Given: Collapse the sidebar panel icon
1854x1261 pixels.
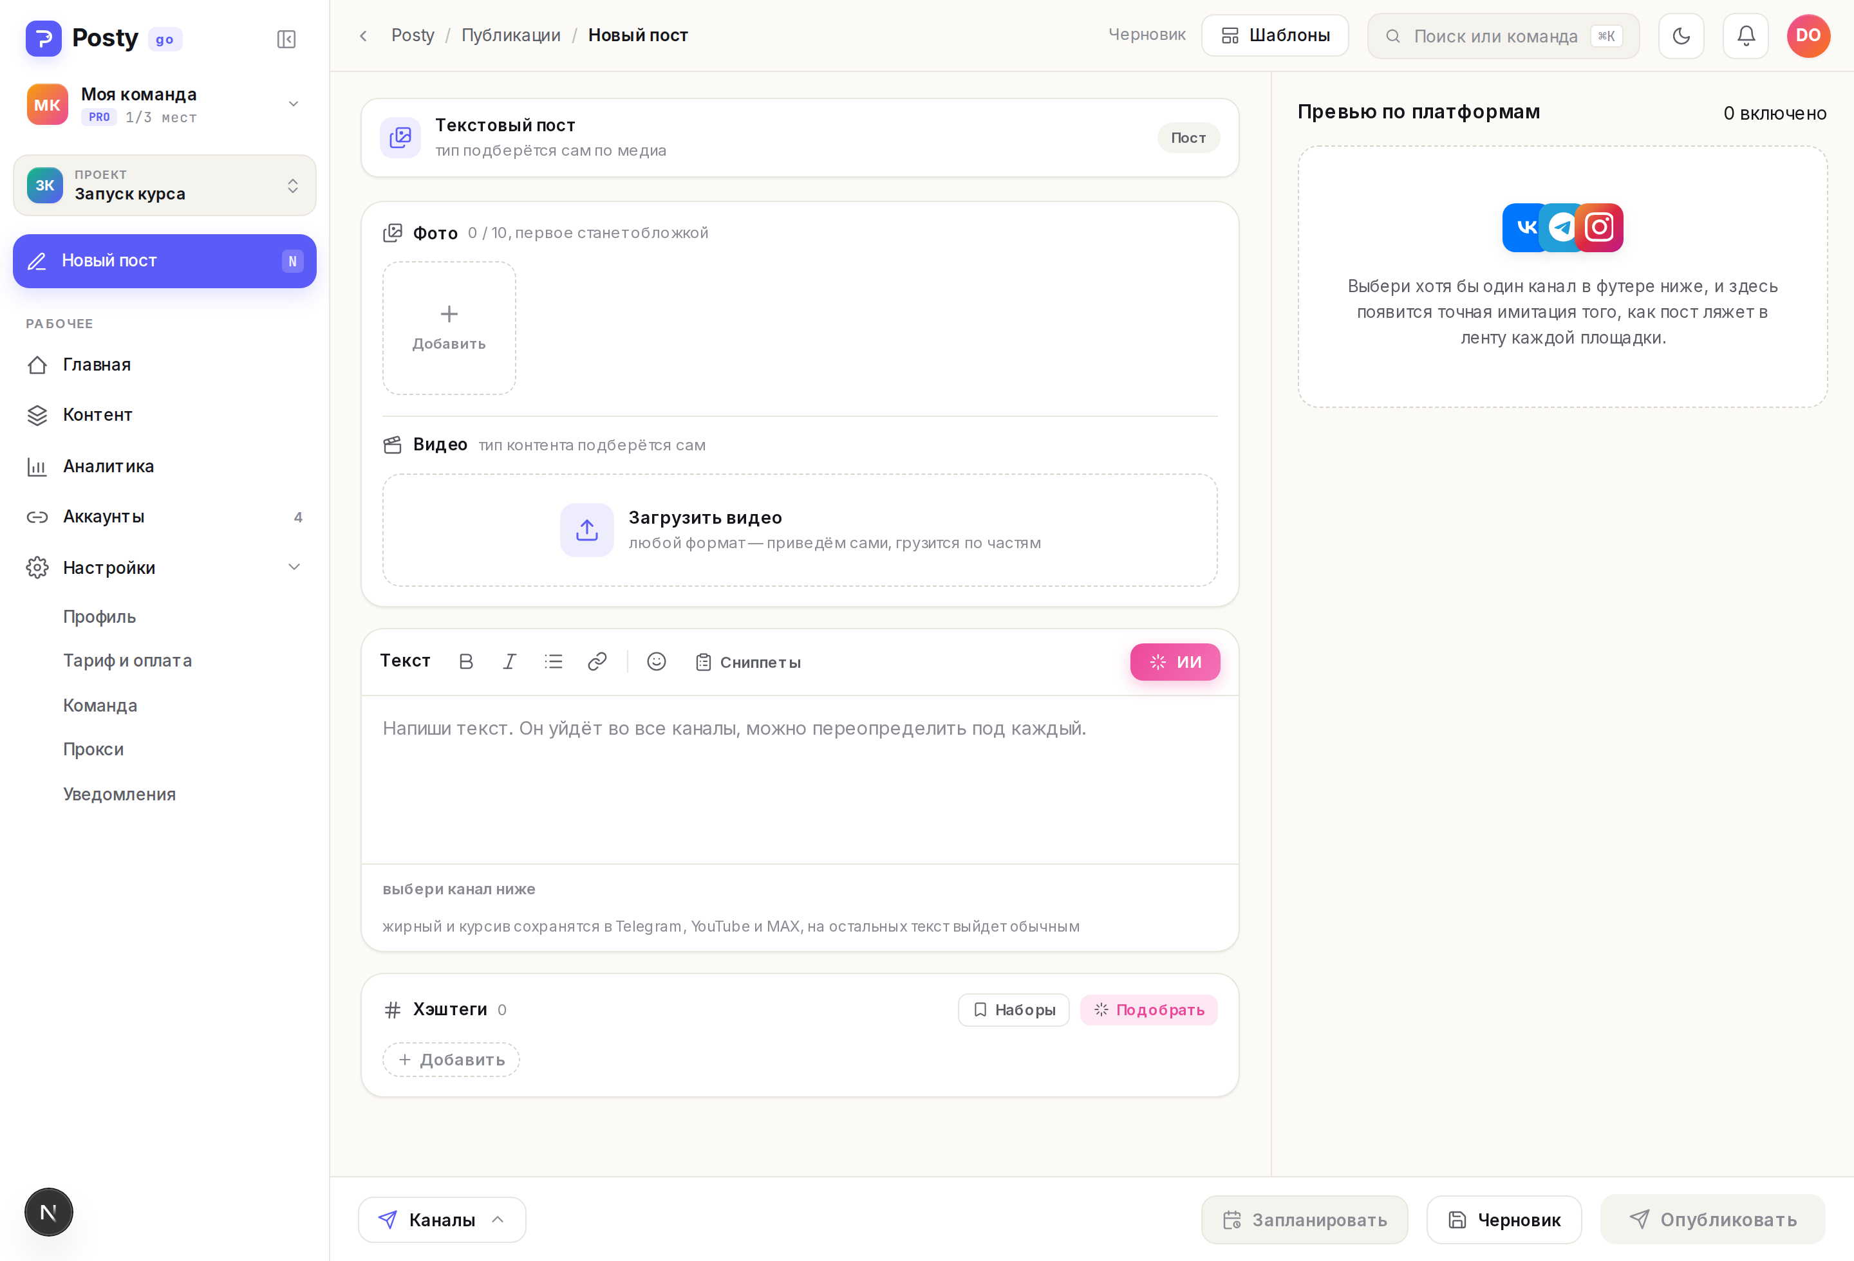Looking at the screenshot, I should [x=286, y=39].
